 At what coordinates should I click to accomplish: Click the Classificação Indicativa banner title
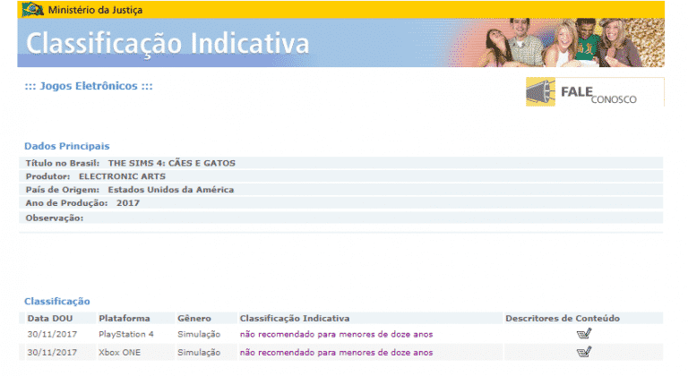click(168, 43)
